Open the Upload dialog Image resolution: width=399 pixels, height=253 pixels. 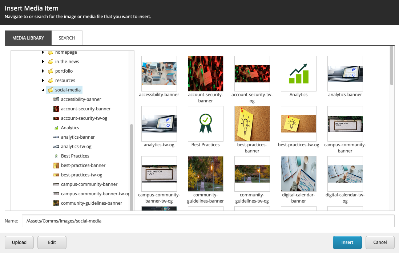coord(19,242)
